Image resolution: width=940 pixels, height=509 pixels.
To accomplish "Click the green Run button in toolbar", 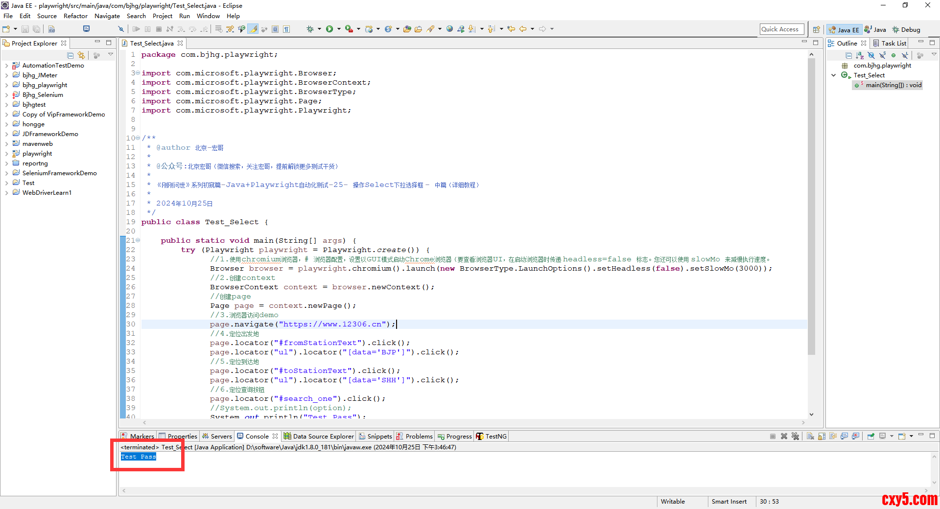I will (x=329, y=29).
